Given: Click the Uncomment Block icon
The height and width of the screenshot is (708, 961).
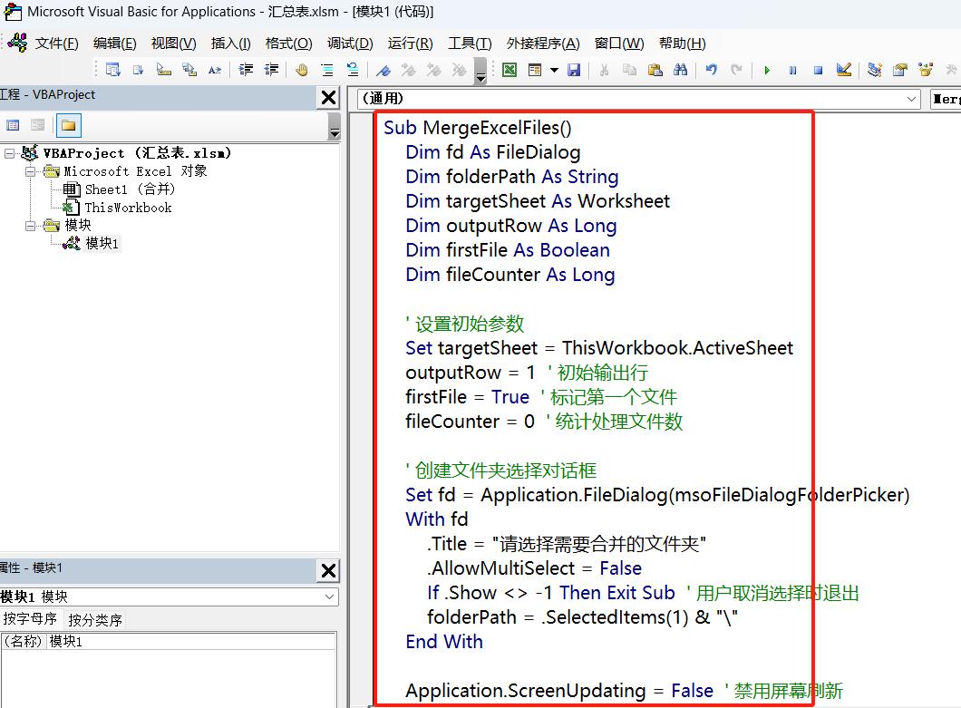Looking at the screenshot, I should pyautogui.click(x=353, y=70).
